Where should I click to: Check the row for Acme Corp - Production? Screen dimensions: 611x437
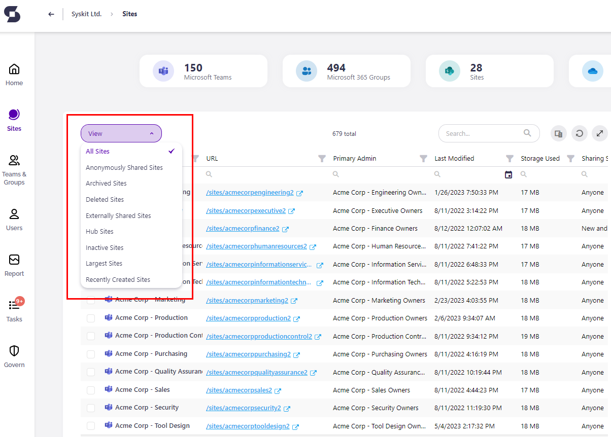click(90, 318)
